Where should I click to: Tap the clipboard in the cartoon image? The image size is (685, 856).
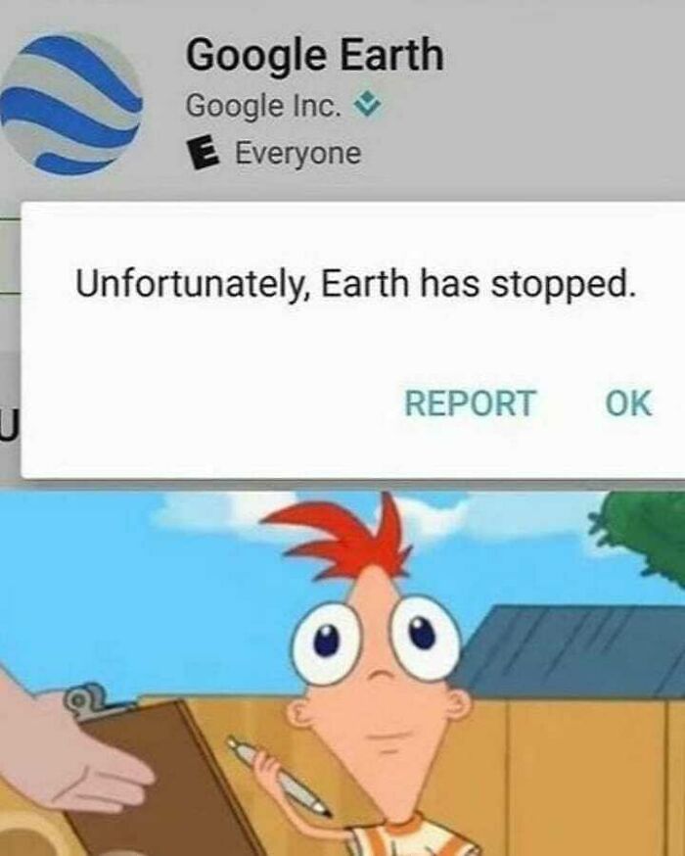163,776
